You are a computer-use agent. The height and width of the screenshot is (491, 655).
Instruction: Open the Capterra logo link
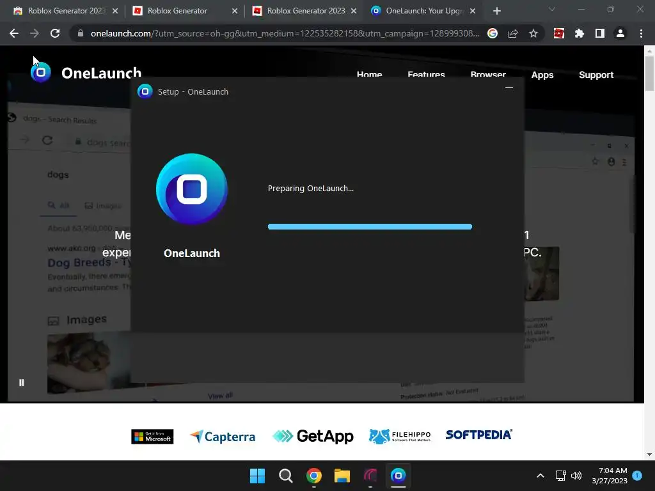pyautogui.click(x=223, y=437)
